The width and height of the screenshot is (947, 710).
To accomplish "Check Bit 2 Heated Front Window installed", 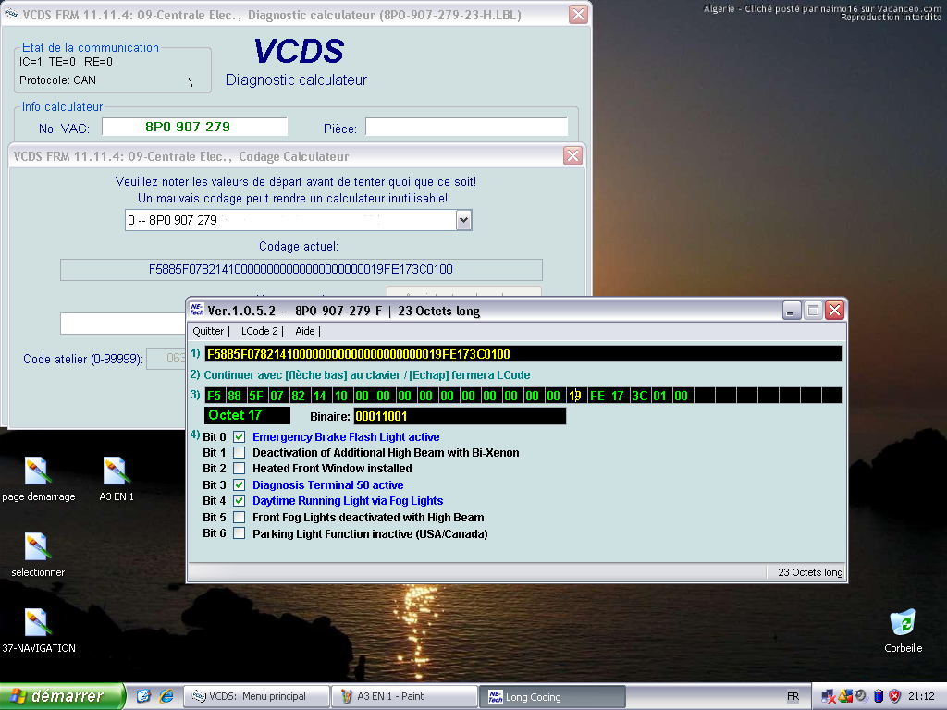I will [240, 468].
